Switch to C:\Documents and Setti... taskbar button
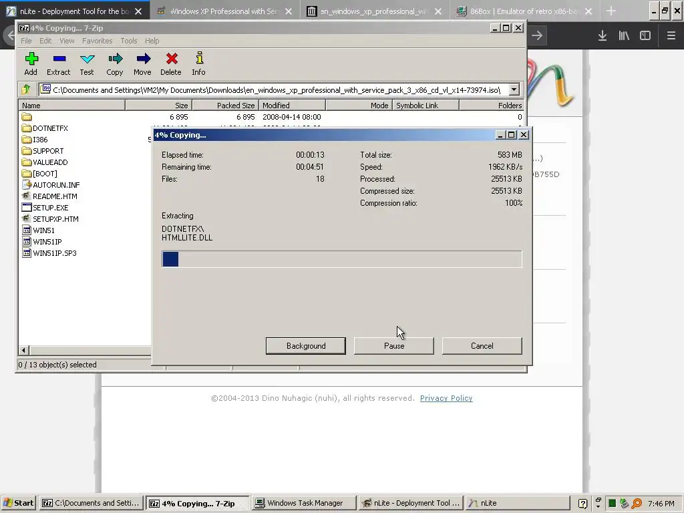 91,504
